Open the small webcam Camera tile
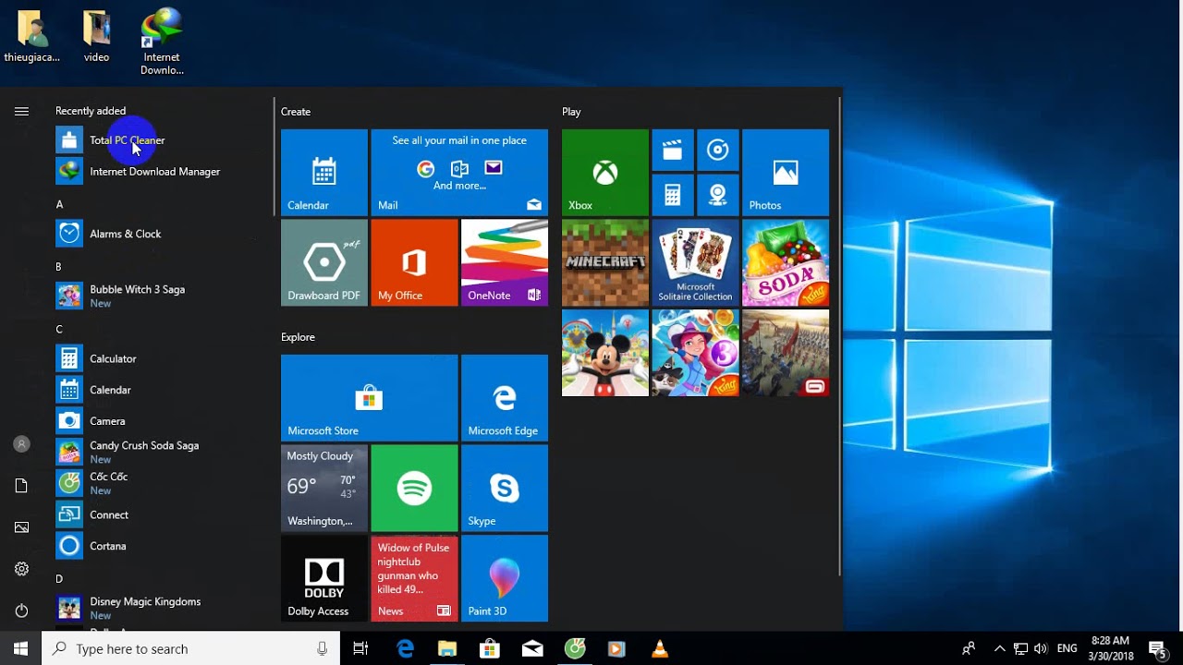Image resolution: width=1183 pixels, height=665 pixels. (718, 195)
